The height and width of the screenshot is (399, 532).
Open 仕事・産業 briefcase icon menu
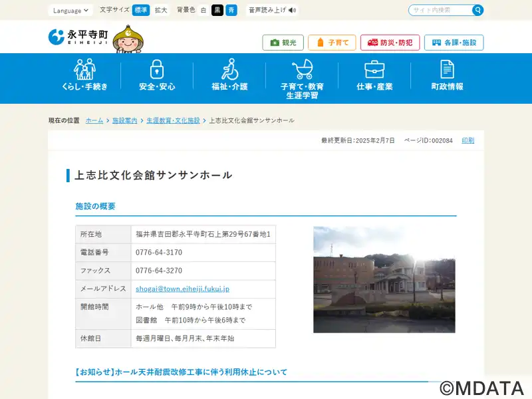[x=374, y=75]
